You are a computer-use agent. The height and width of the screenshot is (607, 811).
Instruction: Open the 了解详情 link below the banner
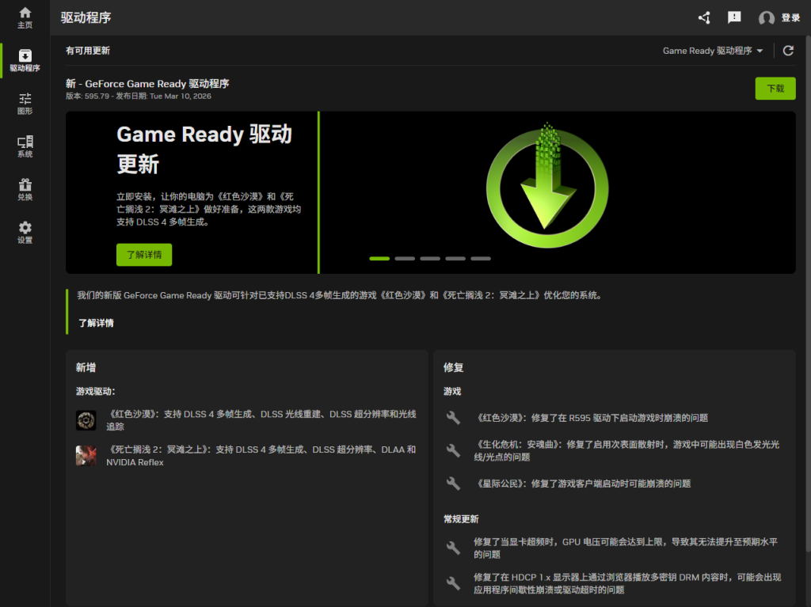tap(96, 323)
